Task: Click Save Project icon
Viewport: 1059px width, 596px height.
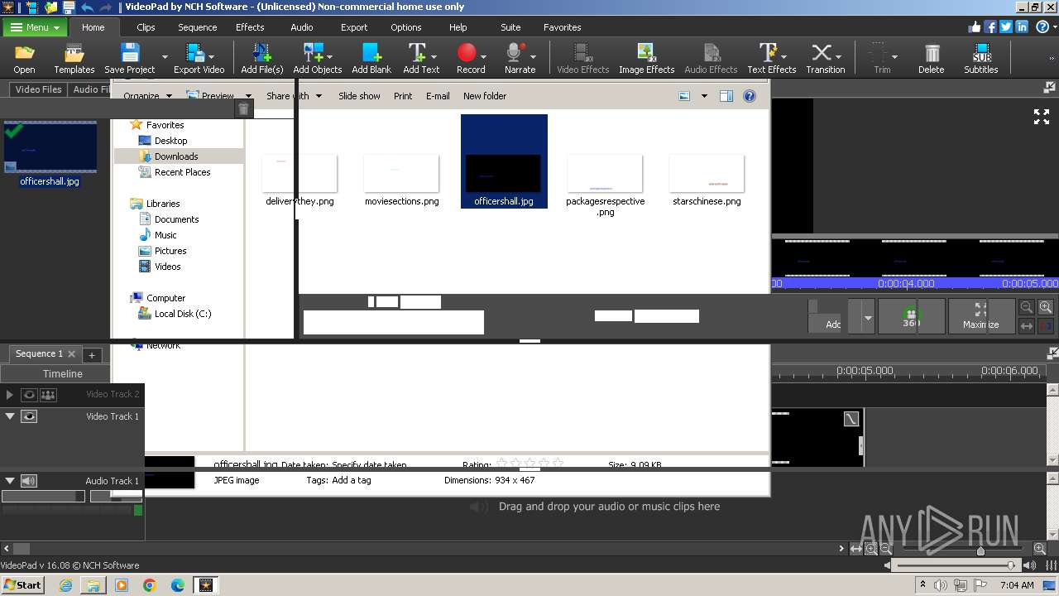Action: [x=129, y=58]
